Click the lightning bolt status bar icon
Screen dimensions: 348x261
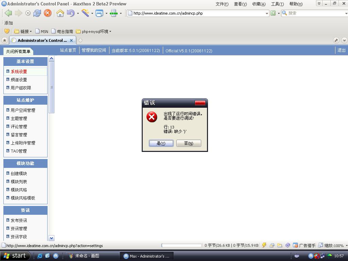point(264,245)
